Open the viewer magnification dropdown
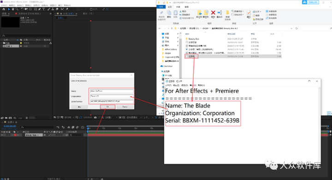The width and height of the screenshot is (332, 180). 69,117
